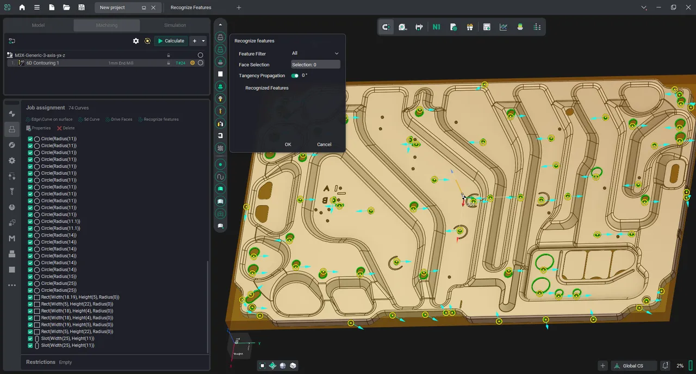This screenshot has width=696, height=374.
Task: Click the job assignment list scrollbar
Action: point(207,306)
